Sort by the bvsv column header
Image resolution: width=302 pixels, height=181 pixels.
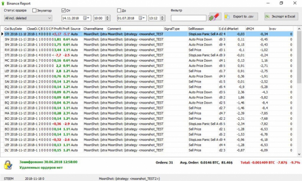pyautogui.click(x=281, y=29)
